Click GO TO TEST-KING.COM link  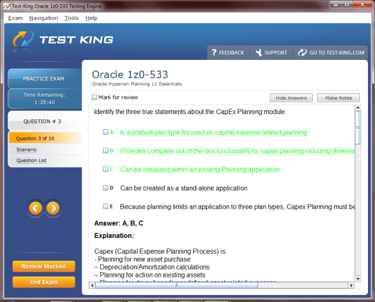(x=337, y=53)
